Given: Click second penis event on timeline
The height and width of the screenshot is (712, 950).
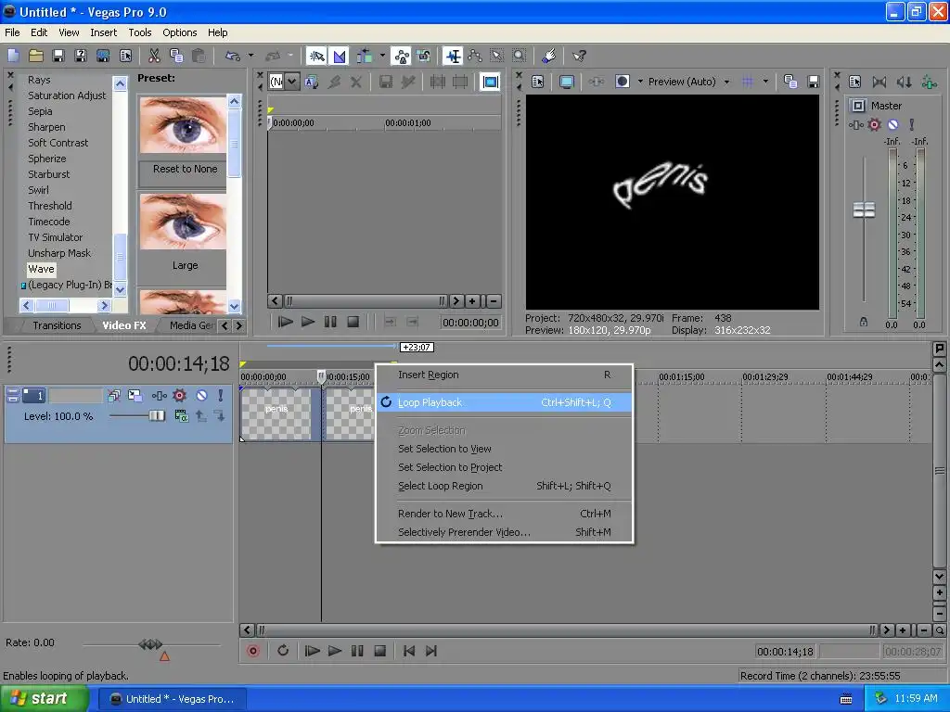Looking at the screenshot, I should [350, 413].
